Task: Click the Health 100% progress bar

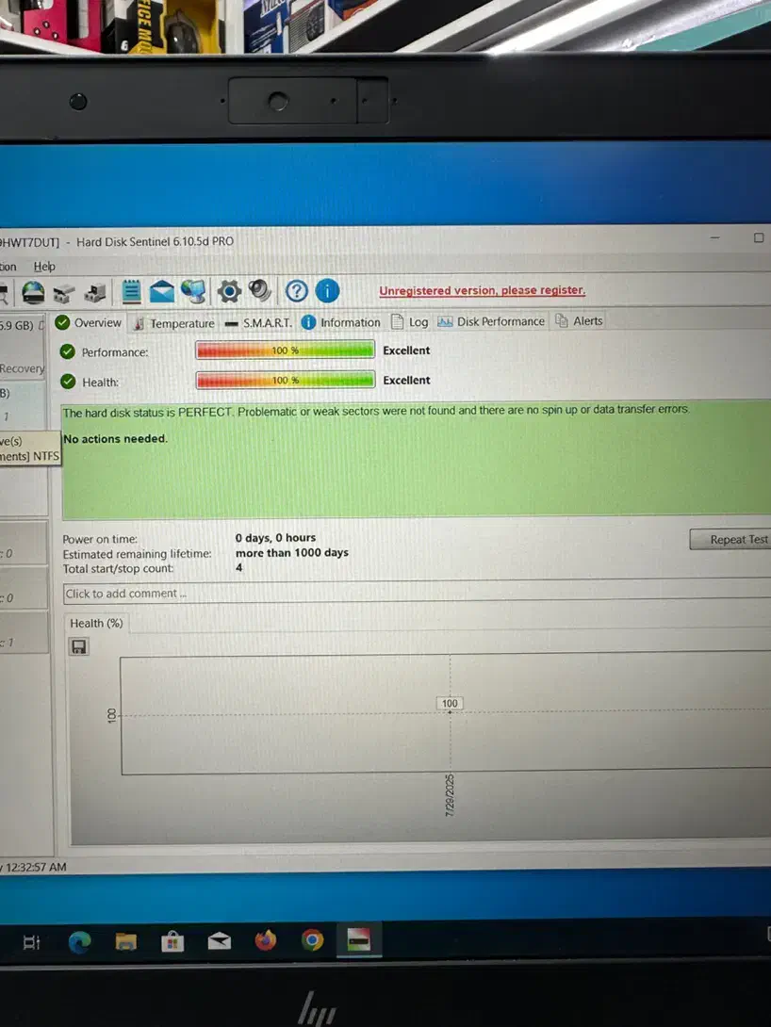Action: click(x=285, y=381)
